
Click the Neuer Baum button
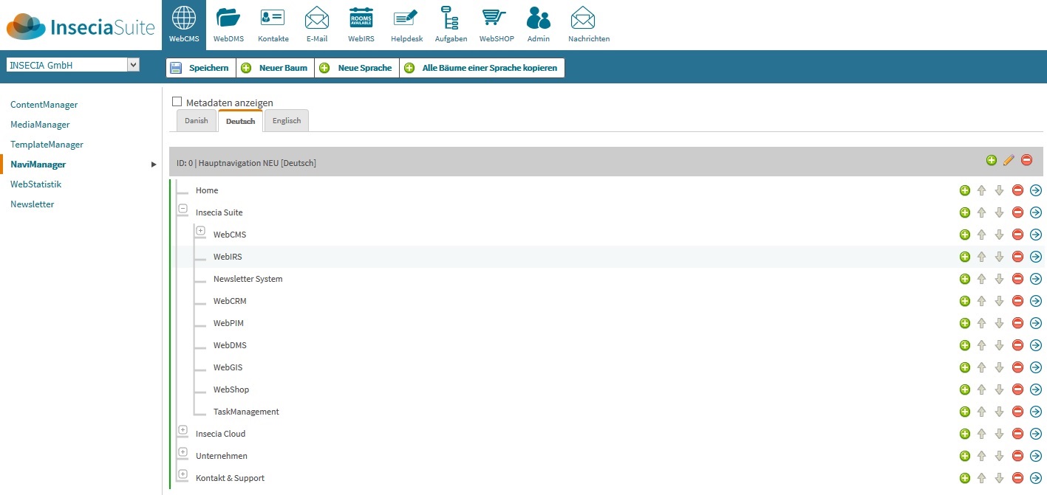pos(275,68)
